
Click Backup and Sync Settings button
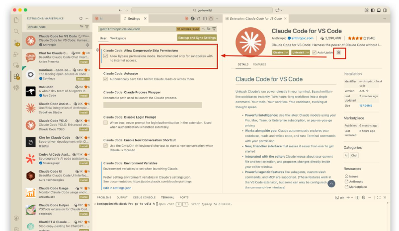pyautogui.click(x=197, y=38)
